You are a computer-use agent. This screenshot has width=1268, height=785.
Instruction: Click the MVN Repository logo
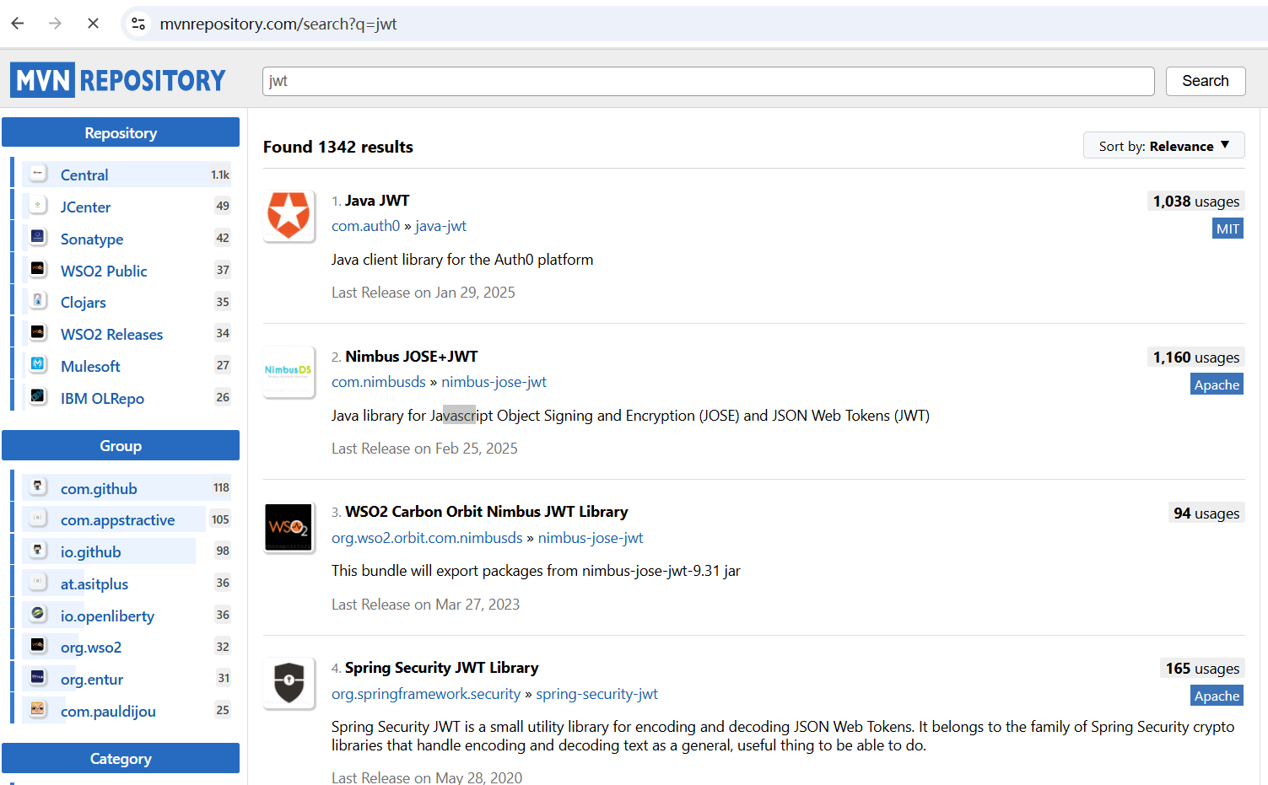tap(118, 80)
